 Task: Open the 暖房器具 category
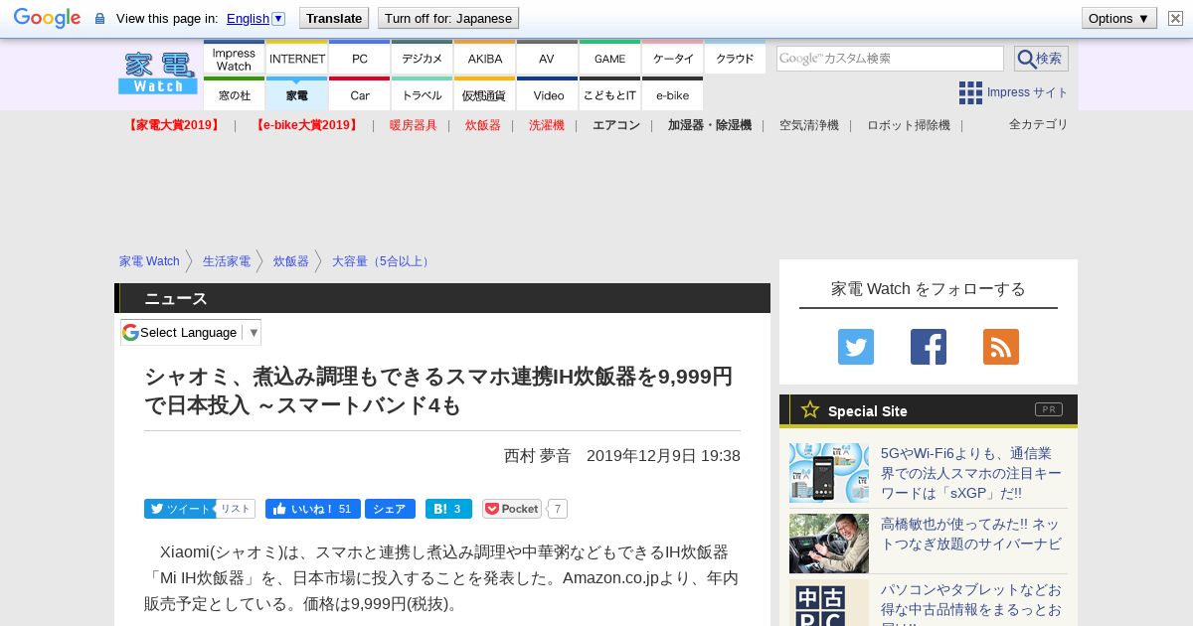413,125
